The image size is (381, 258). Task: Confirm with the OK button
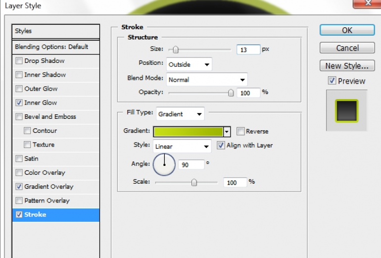pos(347,30)
